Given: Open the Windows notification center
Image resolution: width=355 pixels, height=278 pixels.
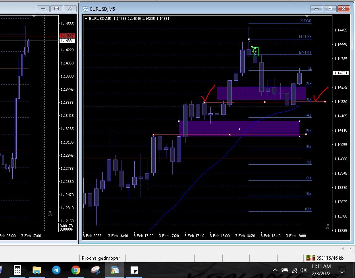Looking at the screenshot, I should click(x=341, y=270).
